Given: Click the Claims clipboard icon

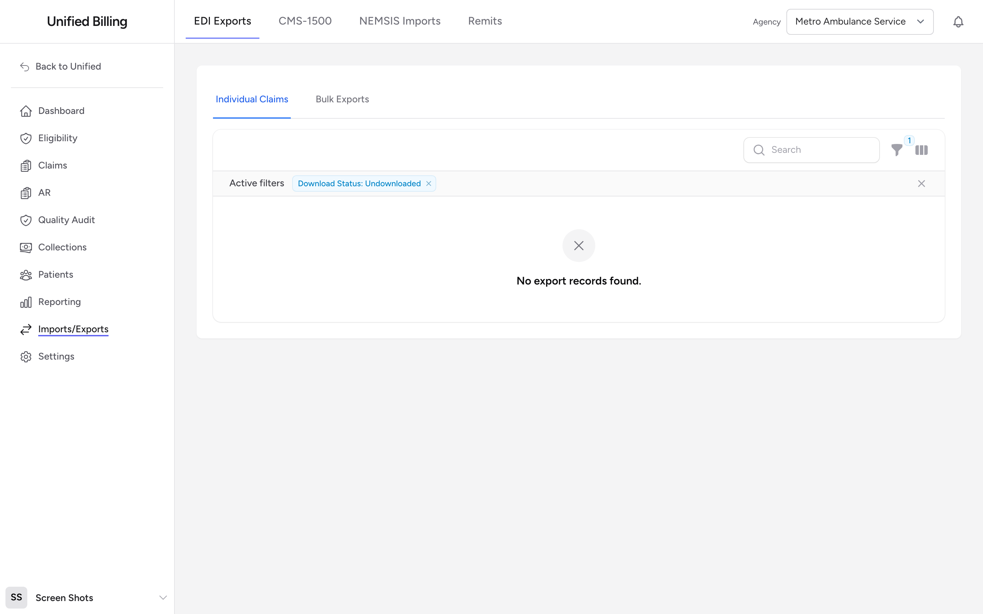Looking at the screenshot, I should pyautogui.click(x=26, y=166).
